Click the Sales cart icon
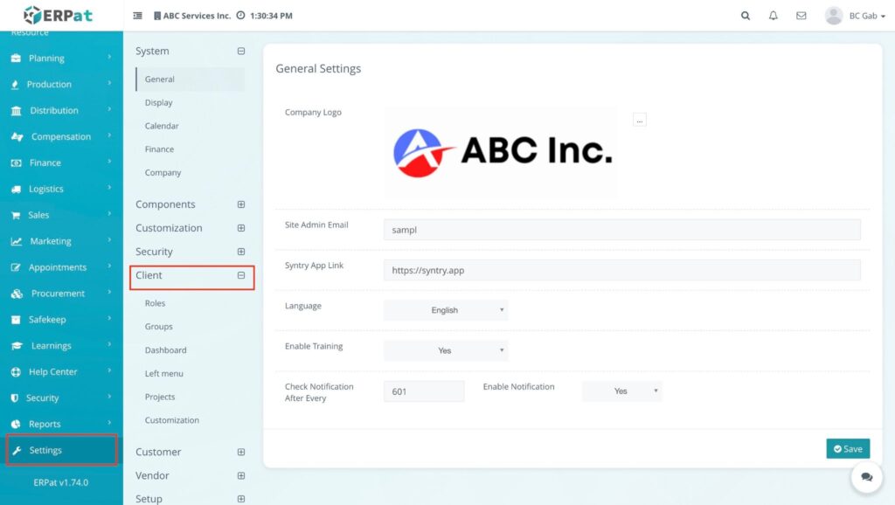Viewport: 895px width, 505px height. pos(16,215)
